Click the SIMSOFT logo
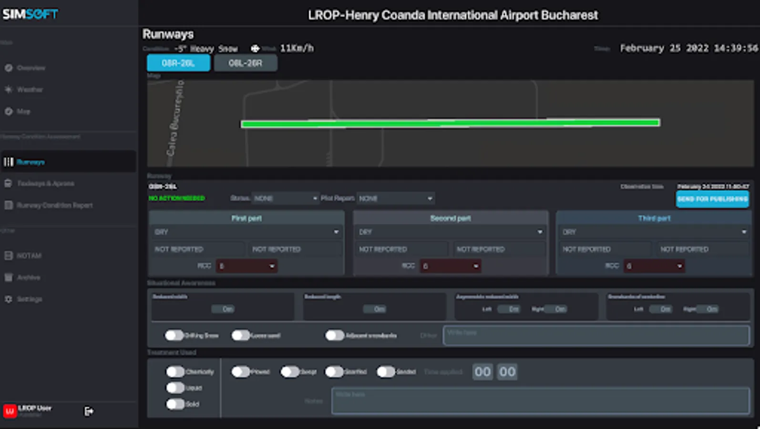 30,14
